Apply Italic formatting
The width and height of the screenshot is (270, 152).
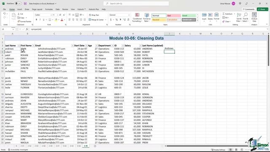[x=40, y=20]
